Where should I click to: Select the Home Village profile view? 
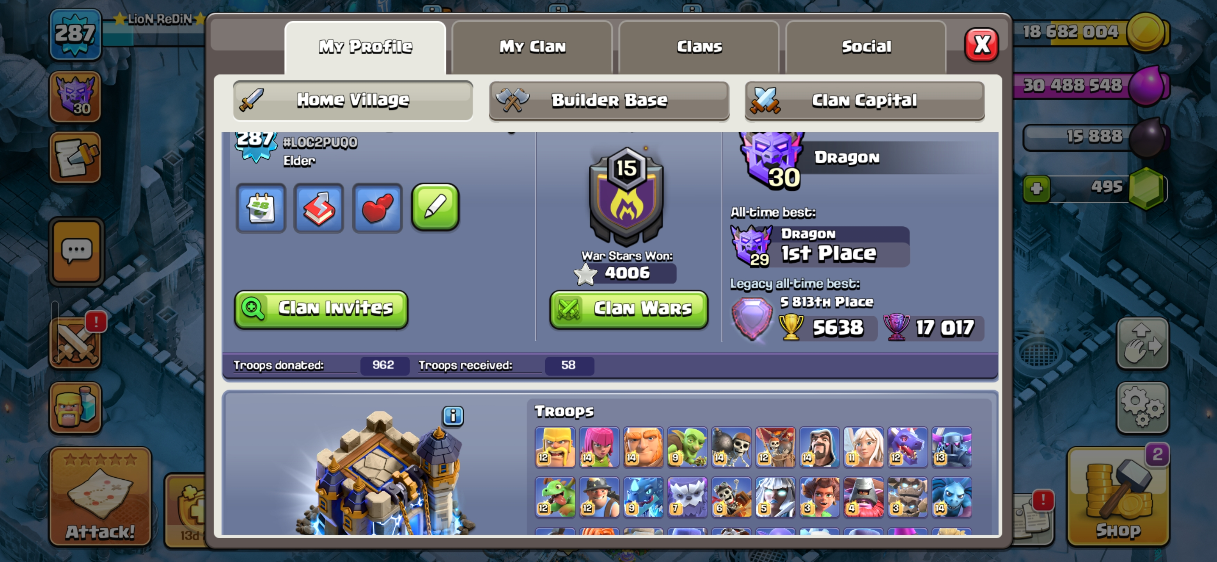click(353, 100)
